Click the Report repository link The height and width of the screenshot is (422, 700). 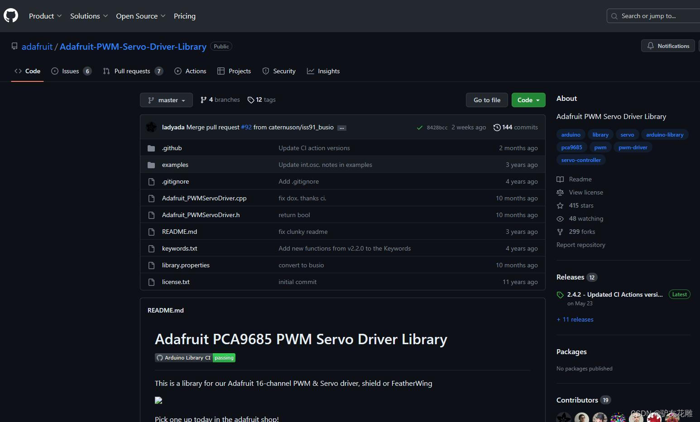click(580, 245)
